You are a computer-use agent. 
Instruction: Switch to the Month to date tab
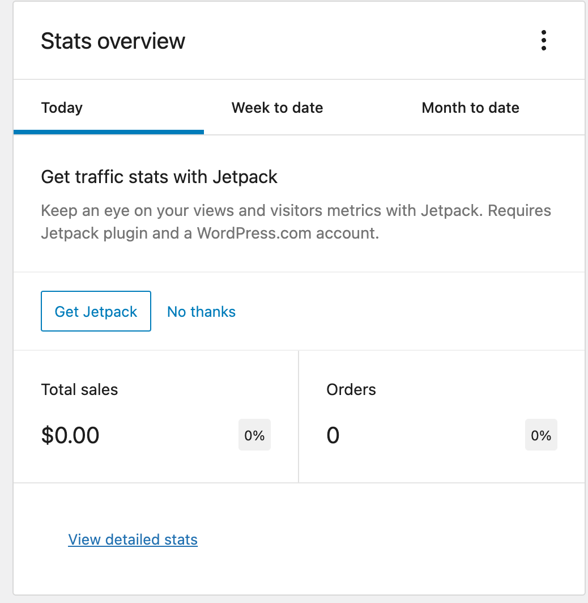click(470, 108)
